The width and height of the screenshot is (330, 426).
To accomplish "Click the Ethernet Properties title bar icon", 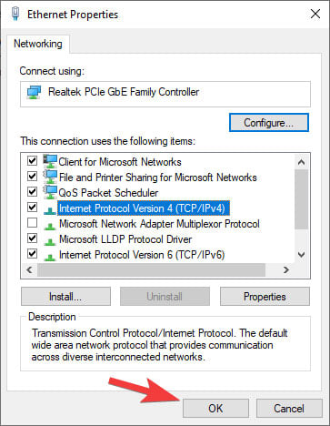I will point(15,14).
